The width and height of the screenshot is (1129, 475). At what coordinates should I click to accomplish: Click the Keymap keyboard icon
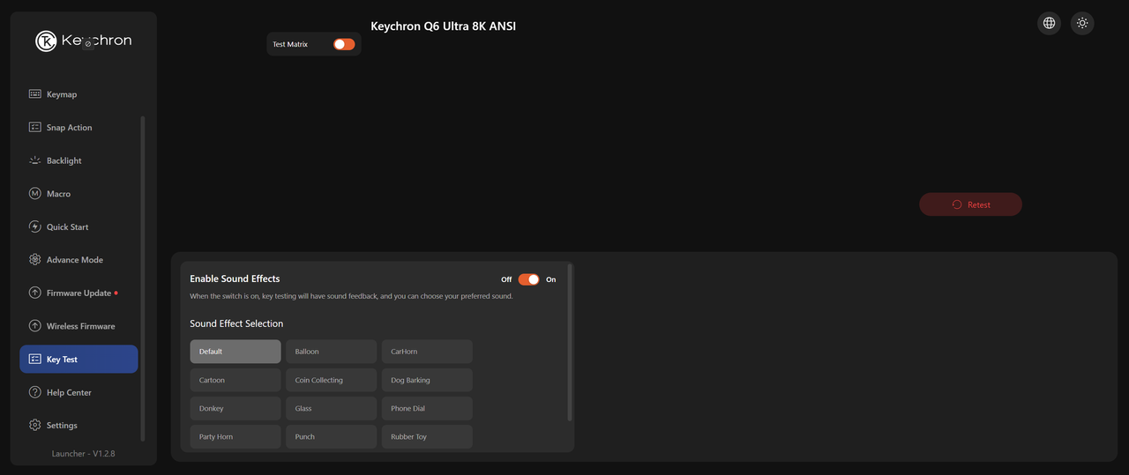[x=35, y=94]
